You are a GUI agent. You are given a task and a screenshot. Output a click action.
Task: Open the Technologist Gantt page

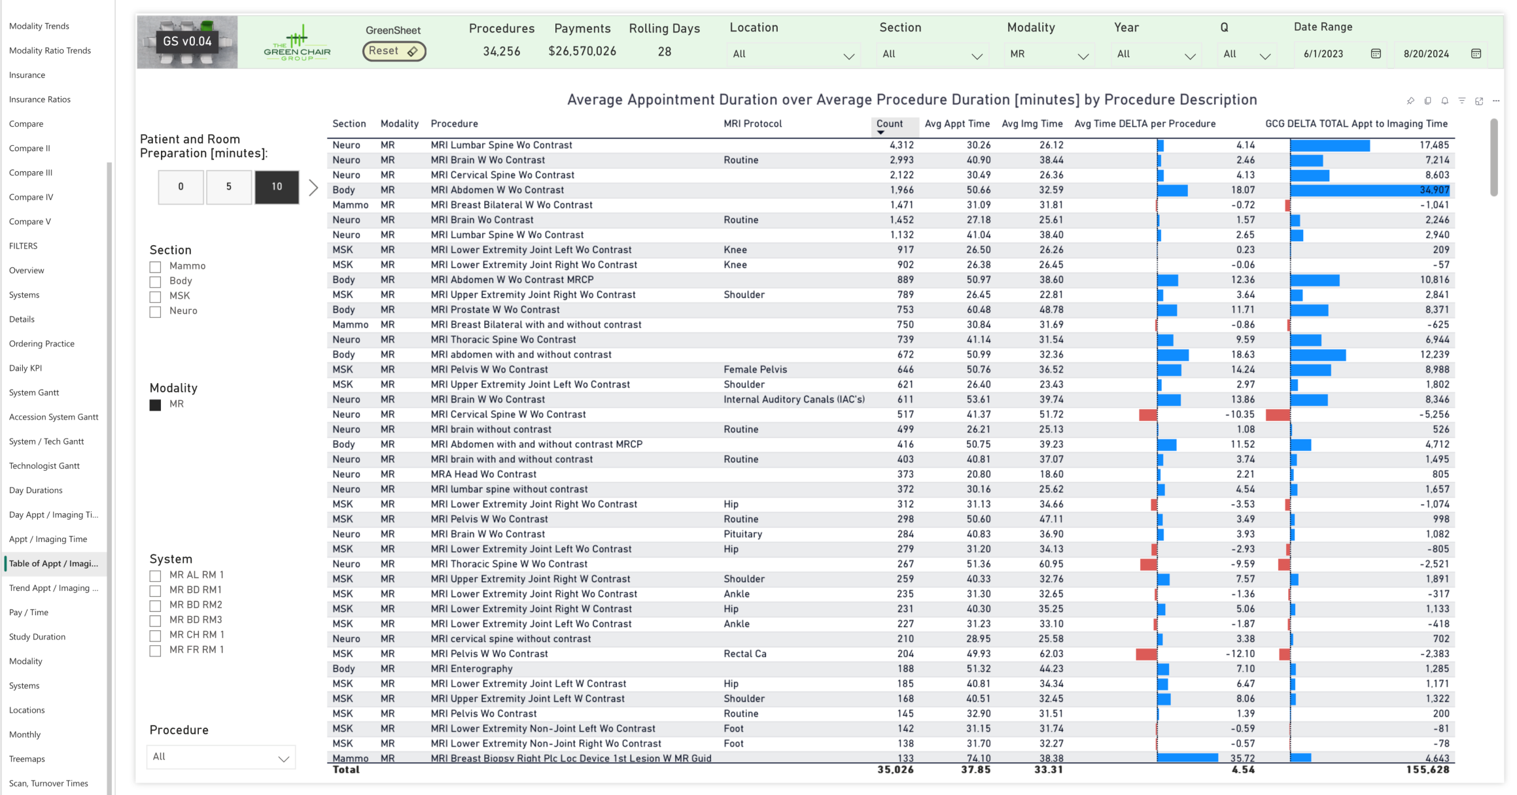tap(44, 465)
